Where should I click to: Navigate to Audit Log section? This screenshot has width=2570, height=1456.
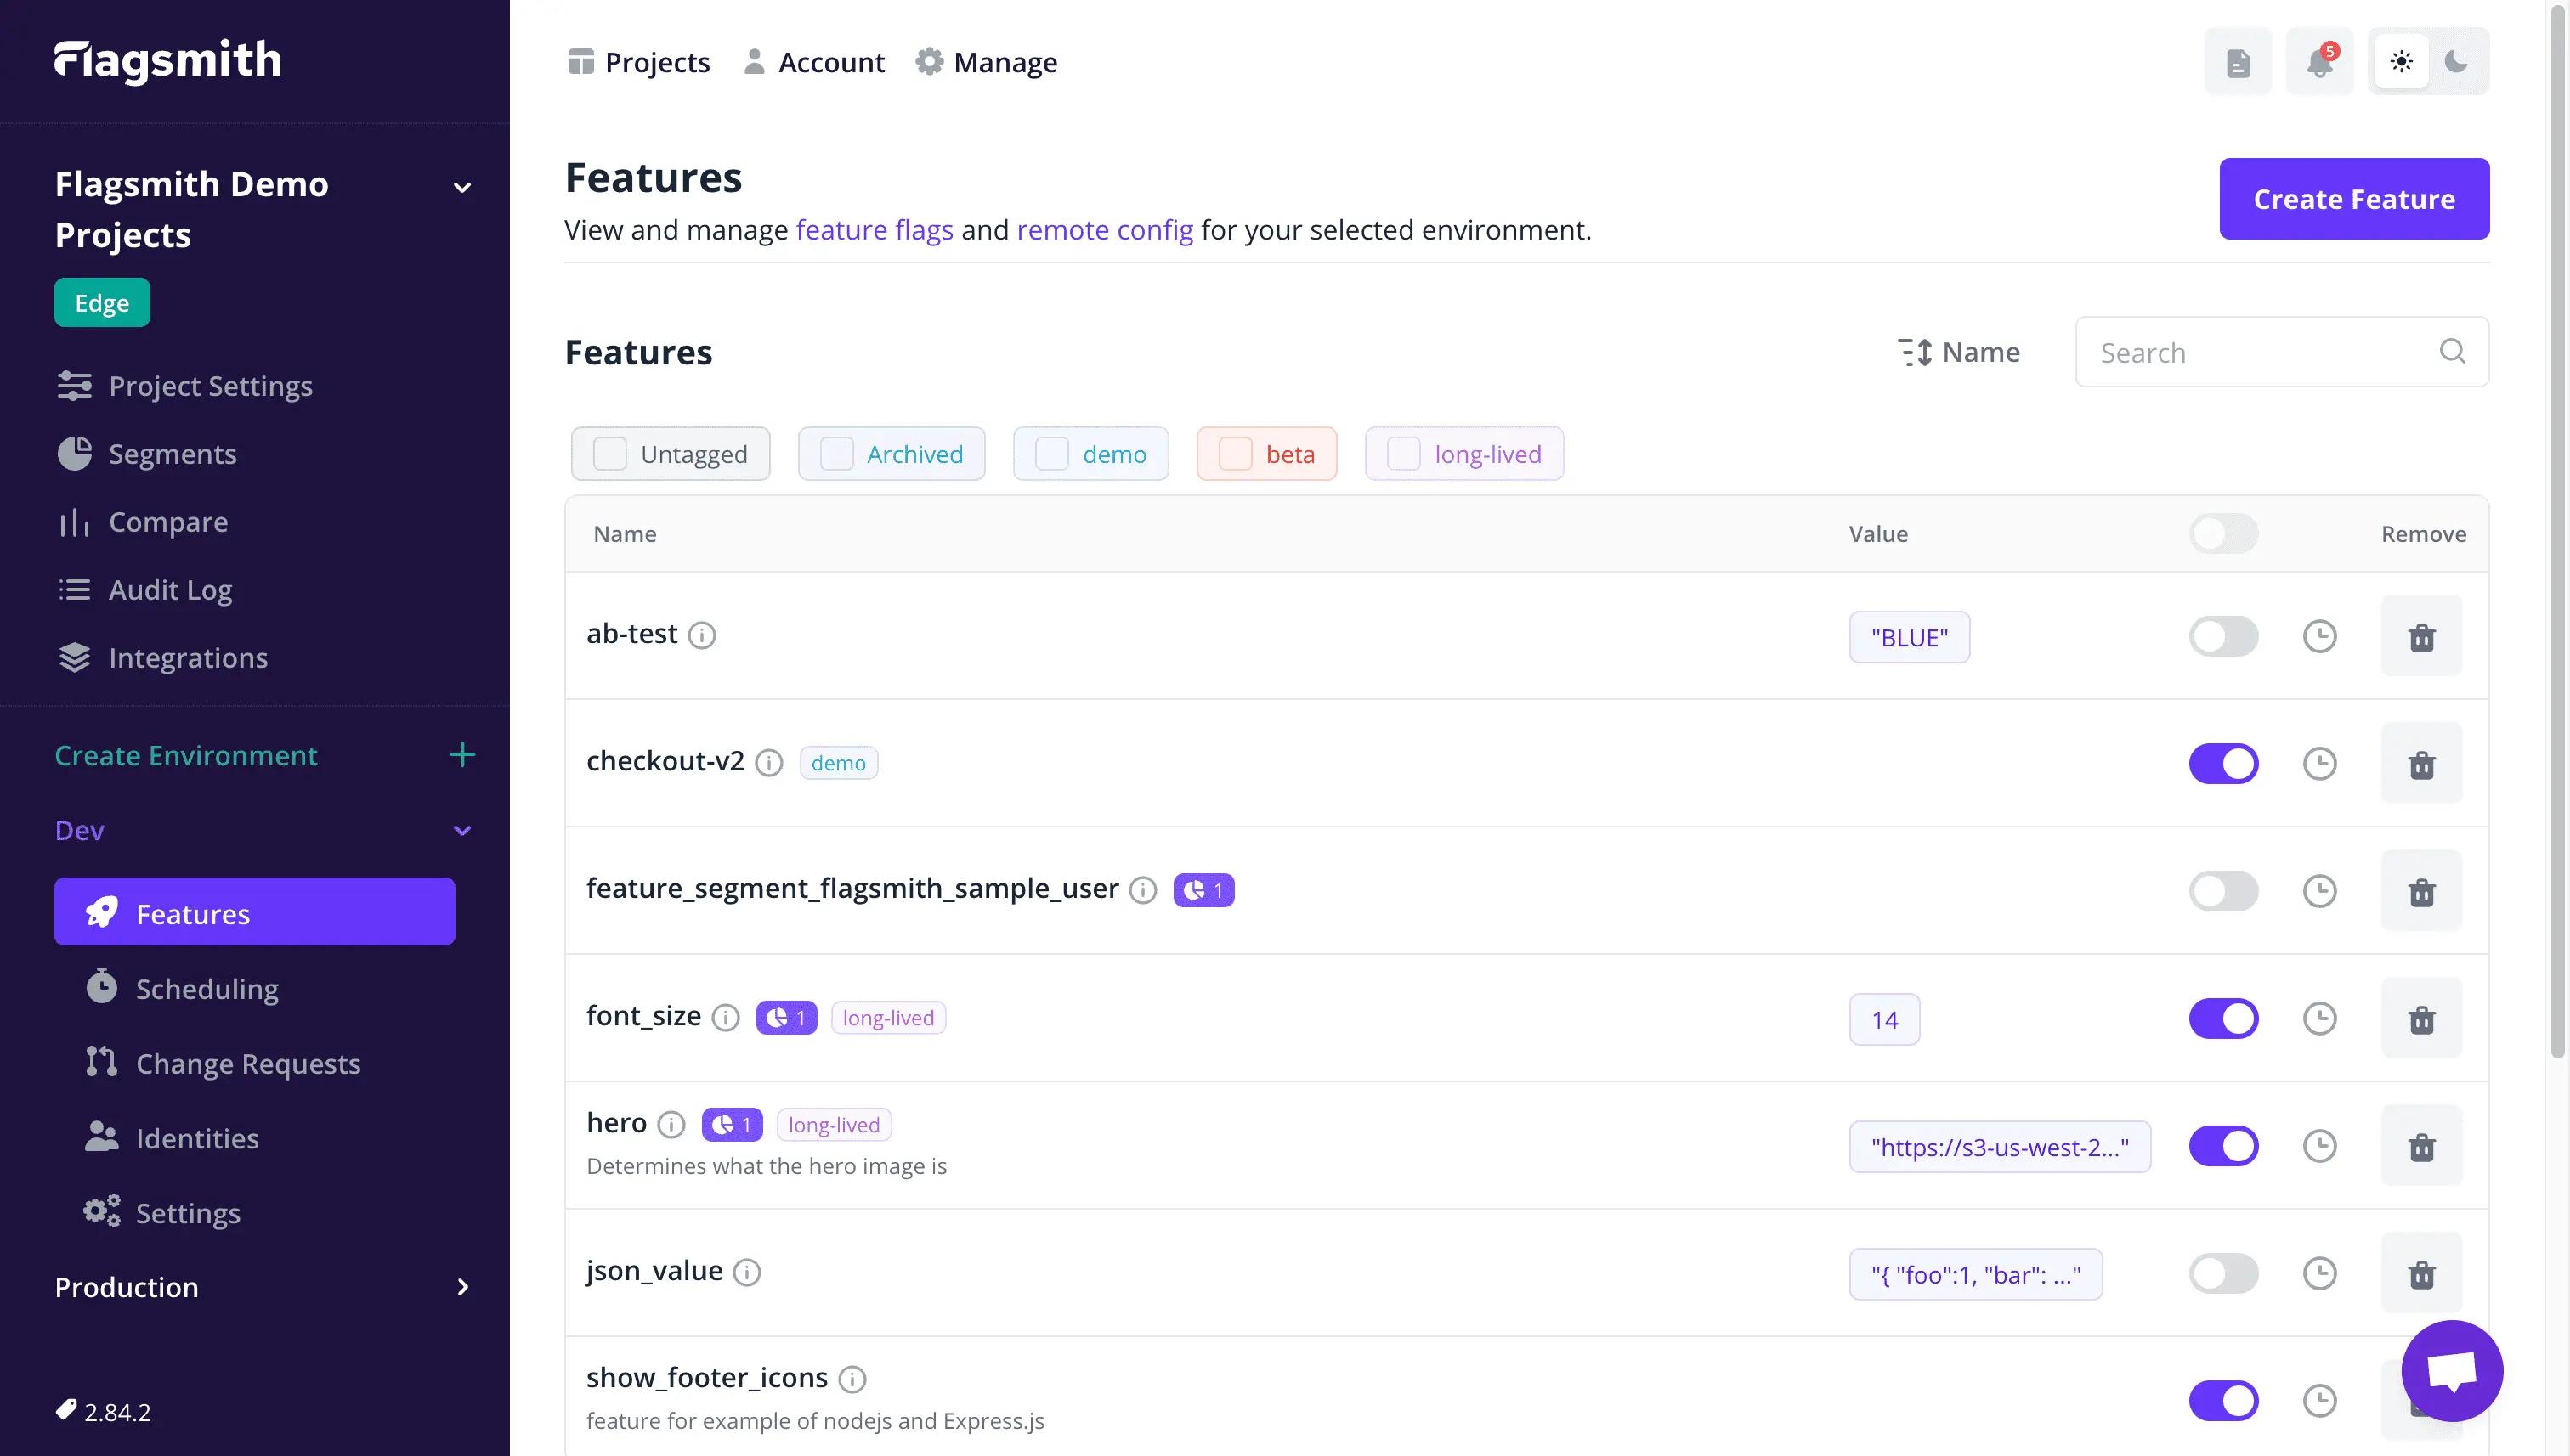point(169,590)
